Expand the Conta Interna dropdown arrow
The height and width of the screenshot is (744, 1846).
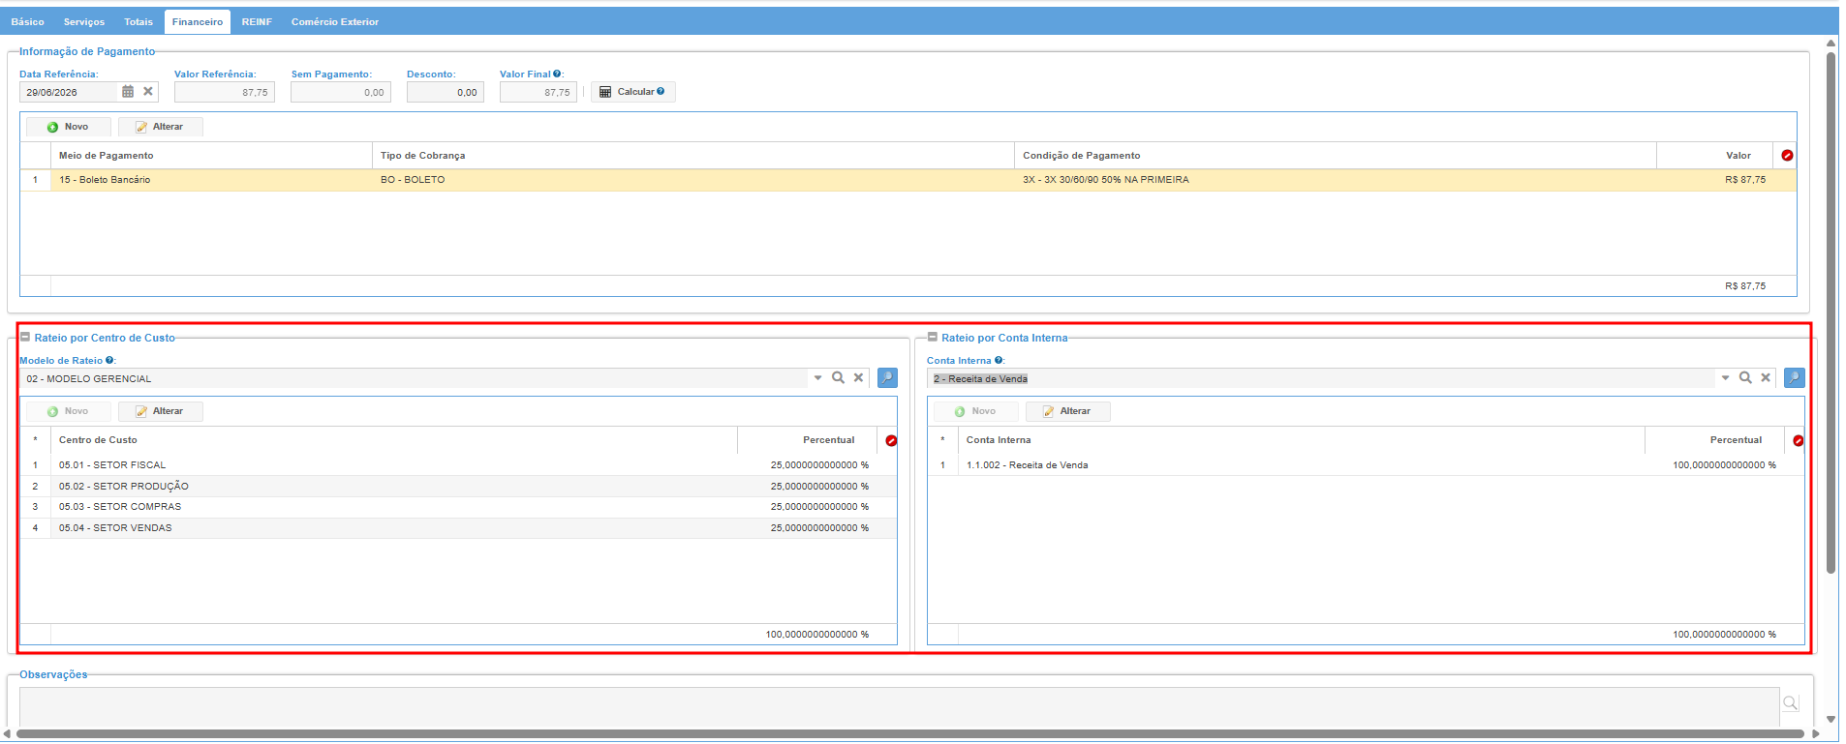coord(1725,378)
